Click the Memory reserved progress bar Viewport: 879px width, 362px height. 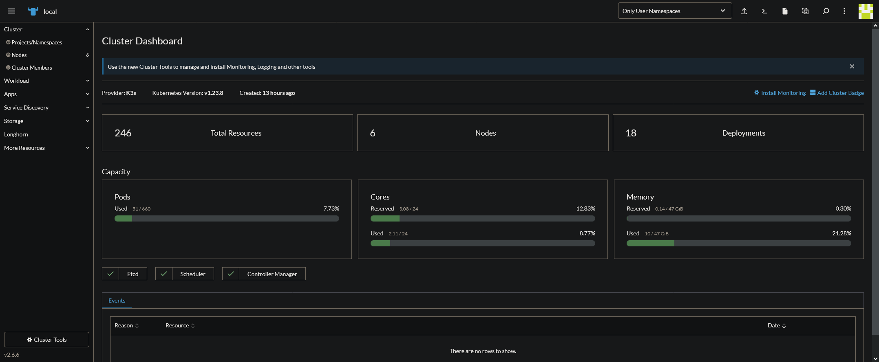739,219
